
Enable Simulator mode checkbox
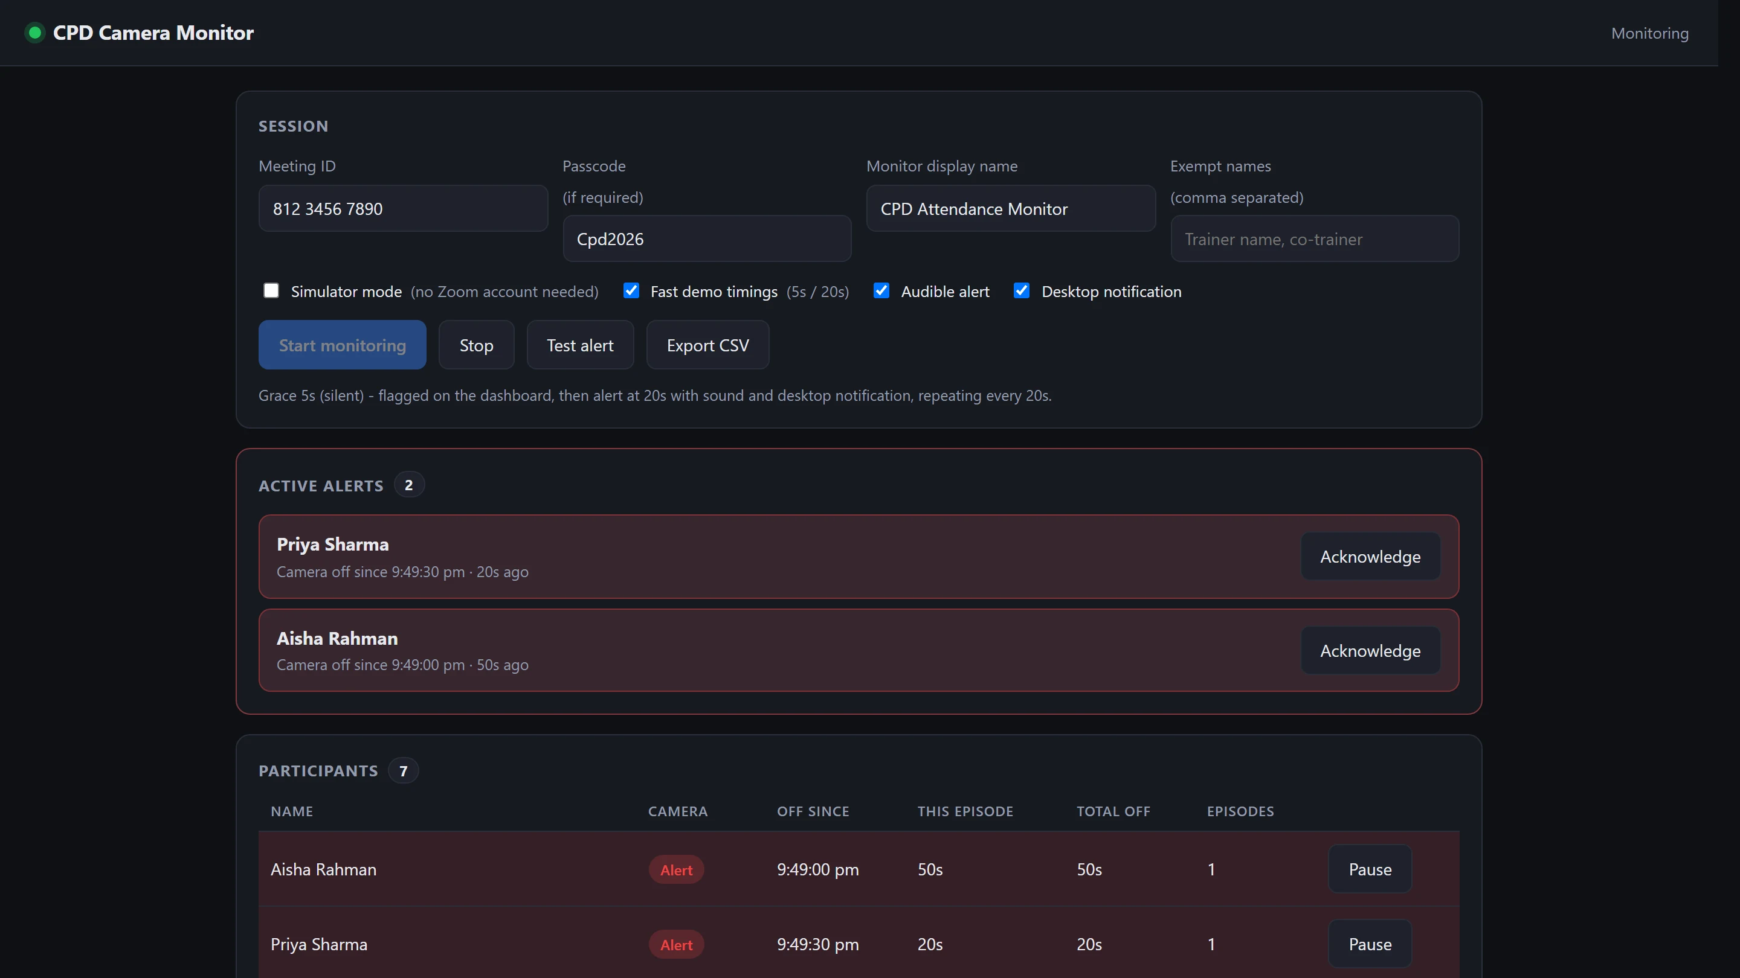271,291
